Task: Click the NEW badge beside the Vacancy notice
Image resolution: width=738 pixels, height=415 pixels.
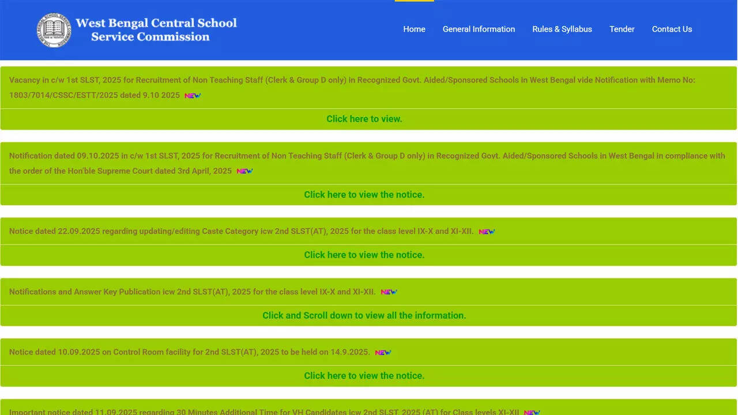Action: [x=193, y=96]
